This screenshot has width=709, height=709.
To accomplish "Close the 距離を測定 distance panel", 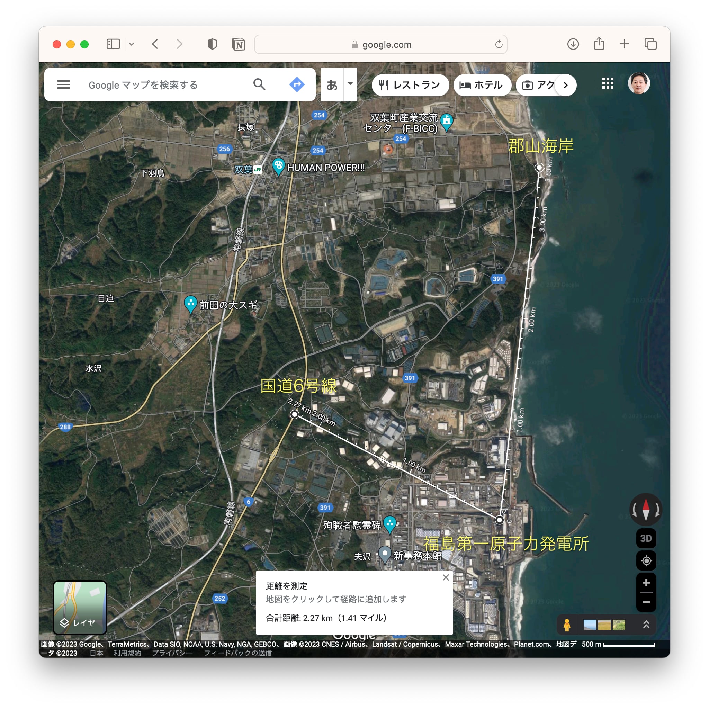I will tap(446, 577).
